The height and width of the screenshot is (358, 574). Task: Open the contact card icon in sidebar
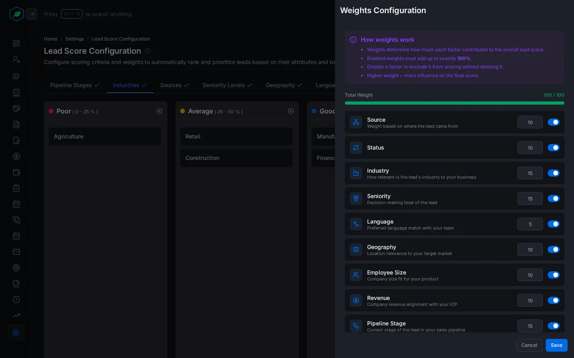point(16,76)
